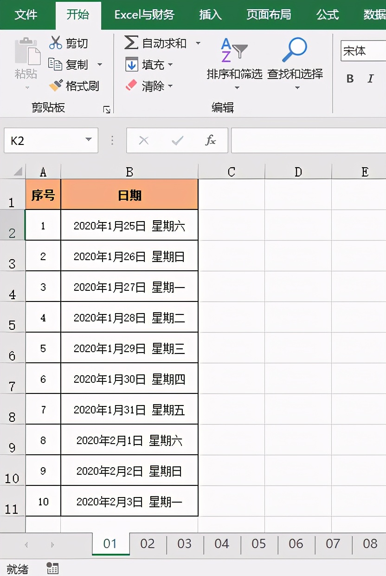Click the Cut scissors button 剪切
Viewport: 386px width, 576px height.
click(68, 43)
